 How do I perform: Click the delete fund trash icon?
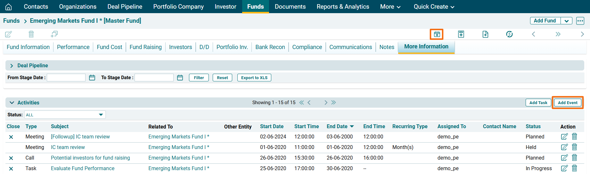pos(31,34)
